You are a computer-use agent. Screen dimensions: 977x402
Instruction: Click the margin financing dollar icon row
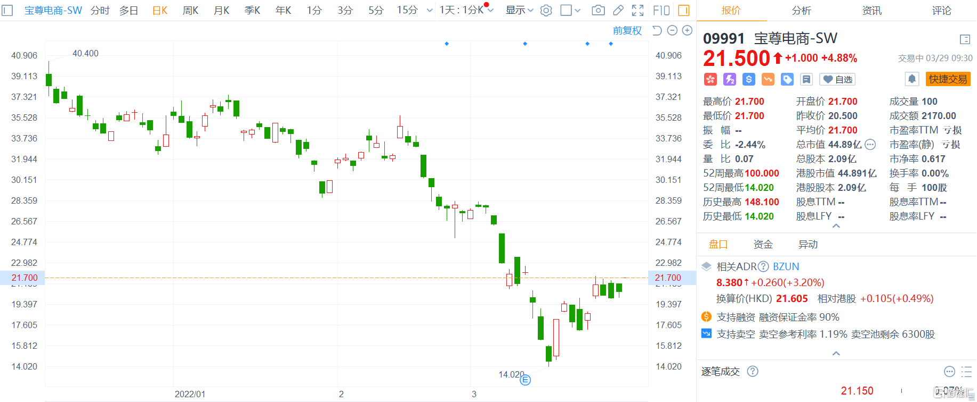tap(706, 317)
